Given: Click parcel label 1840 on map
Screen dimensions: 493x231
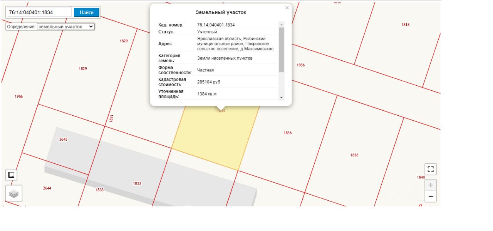Looking at the screenshot, I should [x=421, y=177].
